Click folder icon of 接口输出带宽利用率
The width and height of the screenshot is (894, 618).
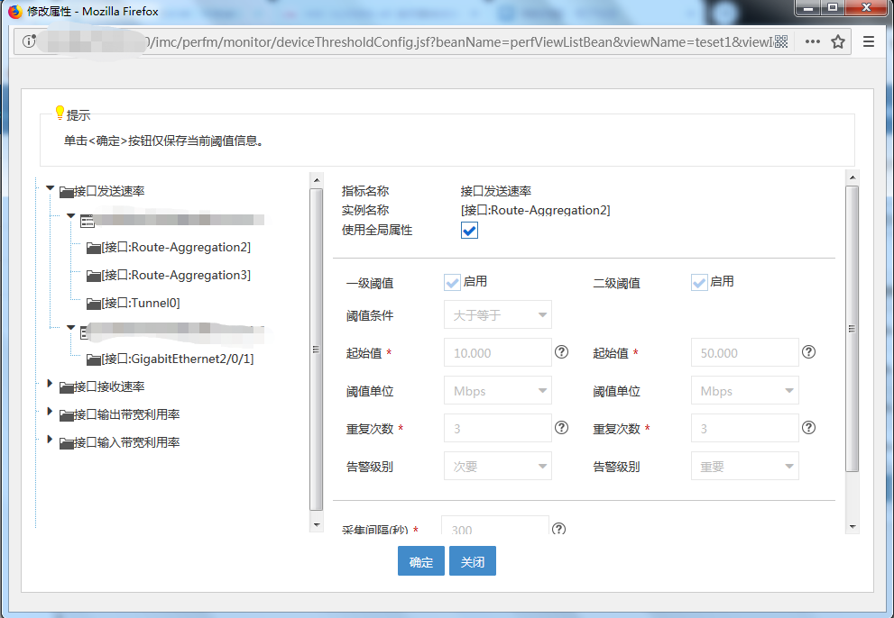click(67, 415)
